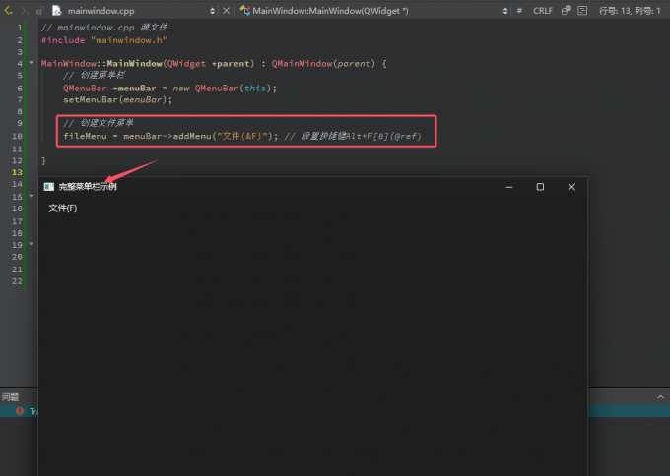The image size is (670, 476).
Task: Collapse the constructor code fold at line 4
Action: (31, 64)
